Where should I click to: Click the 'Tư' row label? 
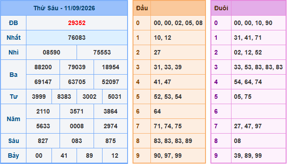[x=13, y=97]
